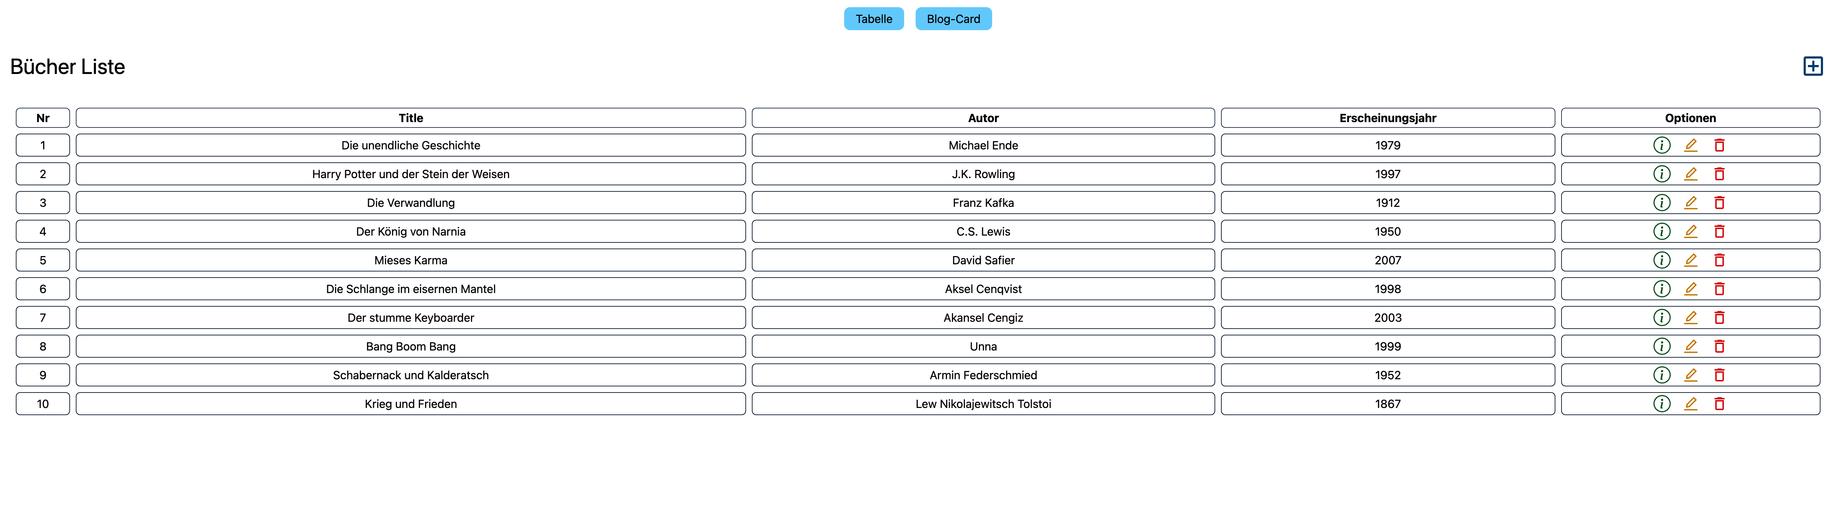The image size is (1832, 520).
Task: Delete Die Schlange im eisernen Mantel
Action: [x=1719, y=289]
